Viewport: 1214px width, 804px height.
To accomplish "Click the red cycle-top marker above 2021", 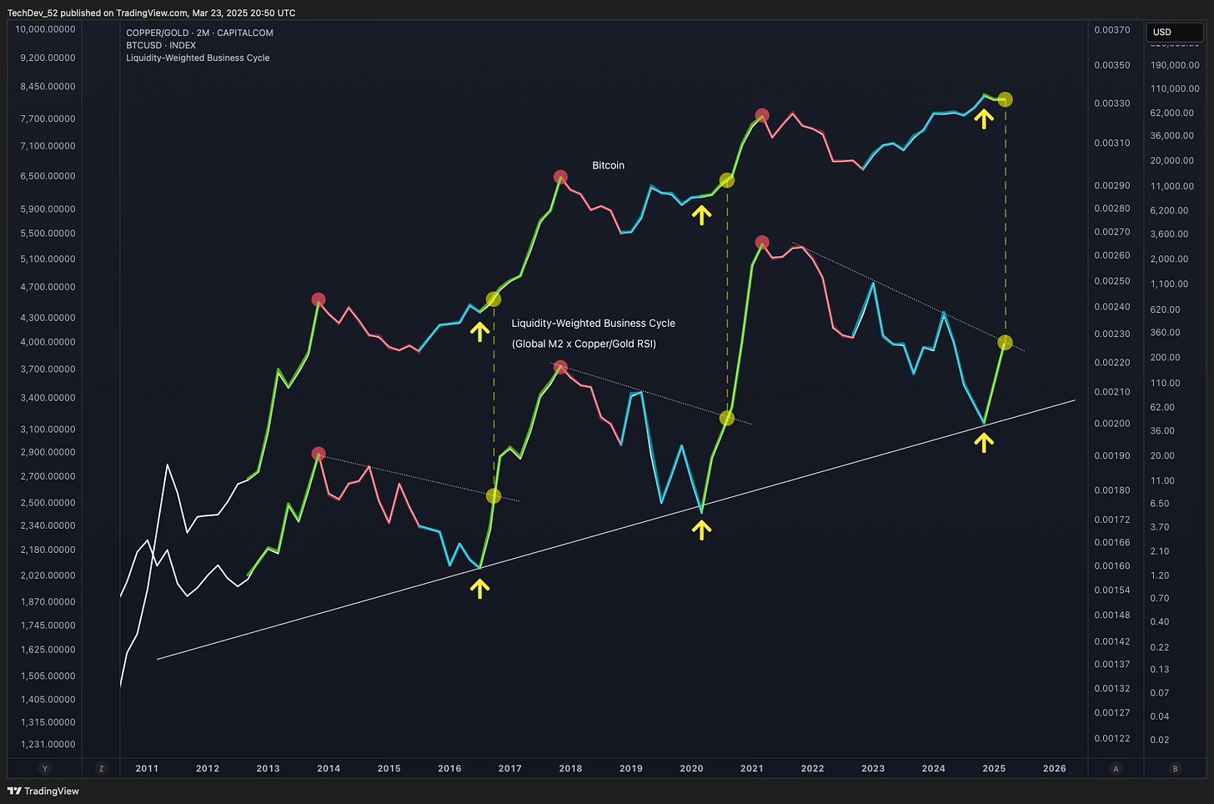I will click(x=762, y=117).
